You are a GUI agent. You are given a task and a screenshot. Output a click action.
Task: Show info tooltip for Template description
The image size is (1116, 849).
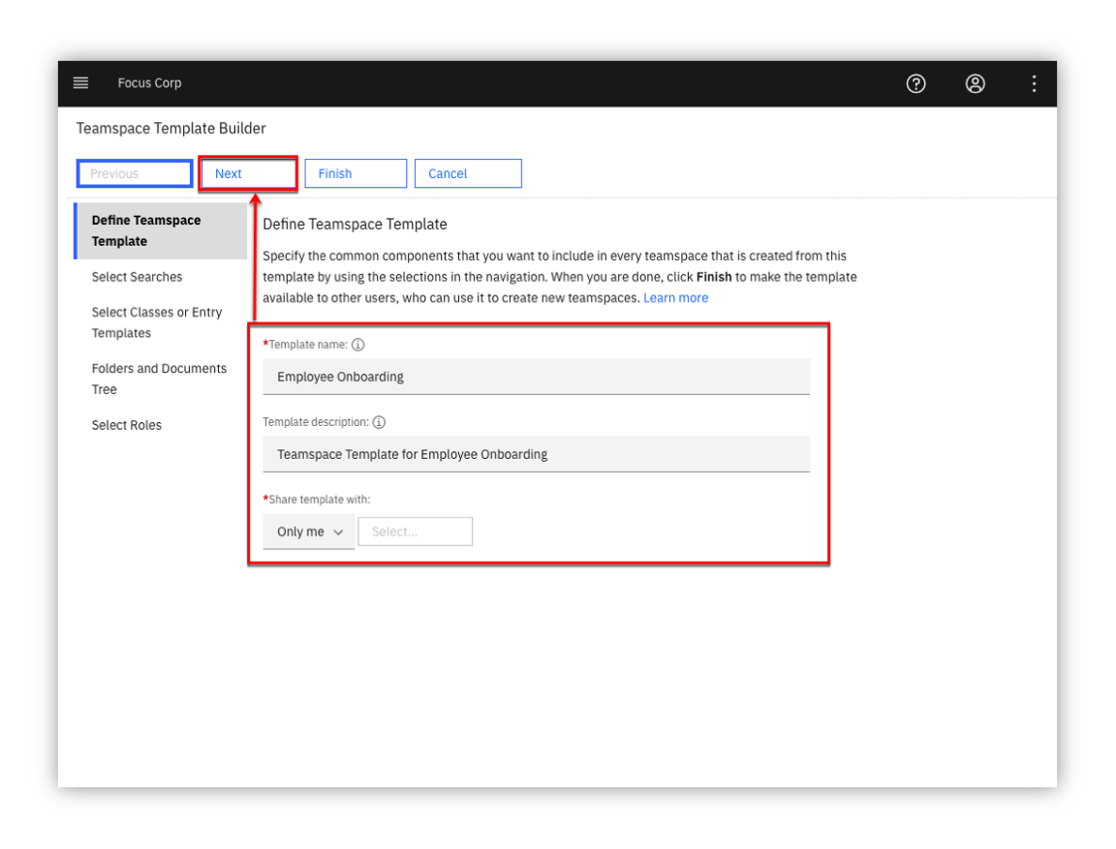(379, 422)
